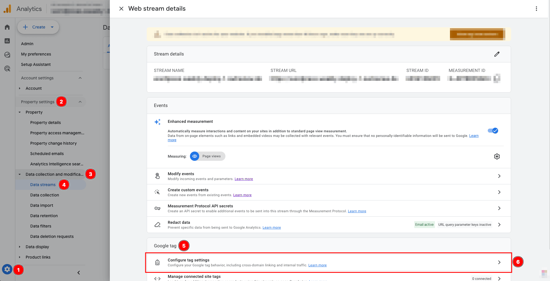Screen dimensions: 550x281
Task: Expand the Data display tree item
Action: point(20,247)
